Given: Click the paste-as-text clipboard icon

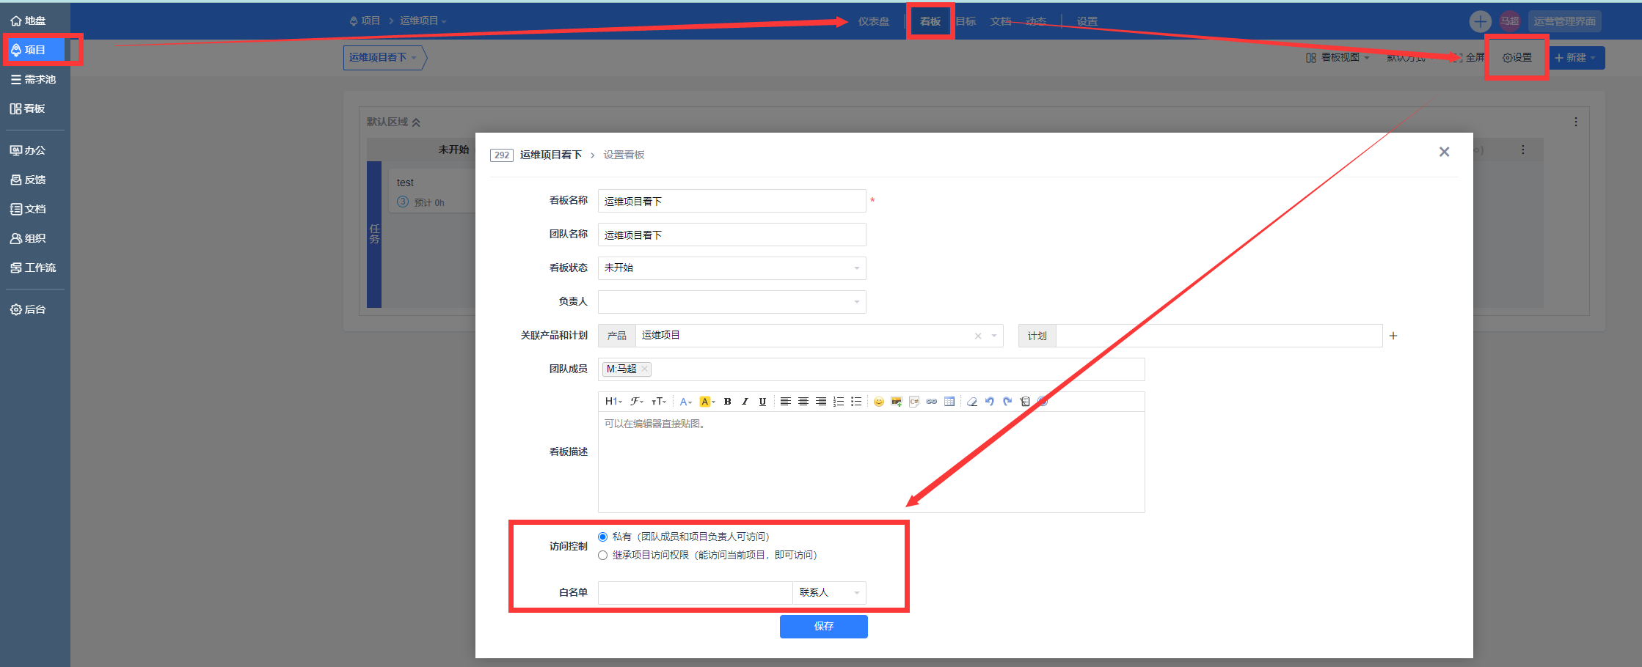Looking at the screenshot, I should (1025, 402).
